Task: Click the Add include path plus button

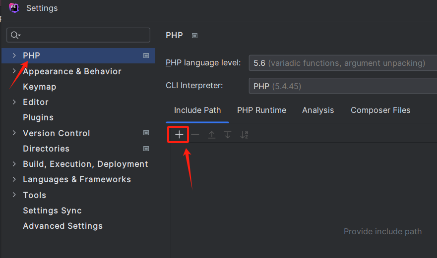Action: [179, 135]
